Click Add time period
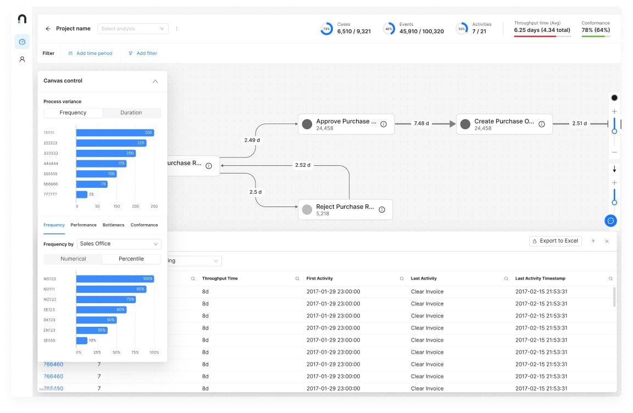 [x=91, y=53]
